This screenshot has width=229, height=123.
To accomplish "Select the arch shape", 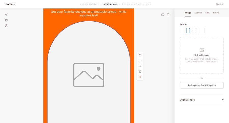I will tap(188, 30).
